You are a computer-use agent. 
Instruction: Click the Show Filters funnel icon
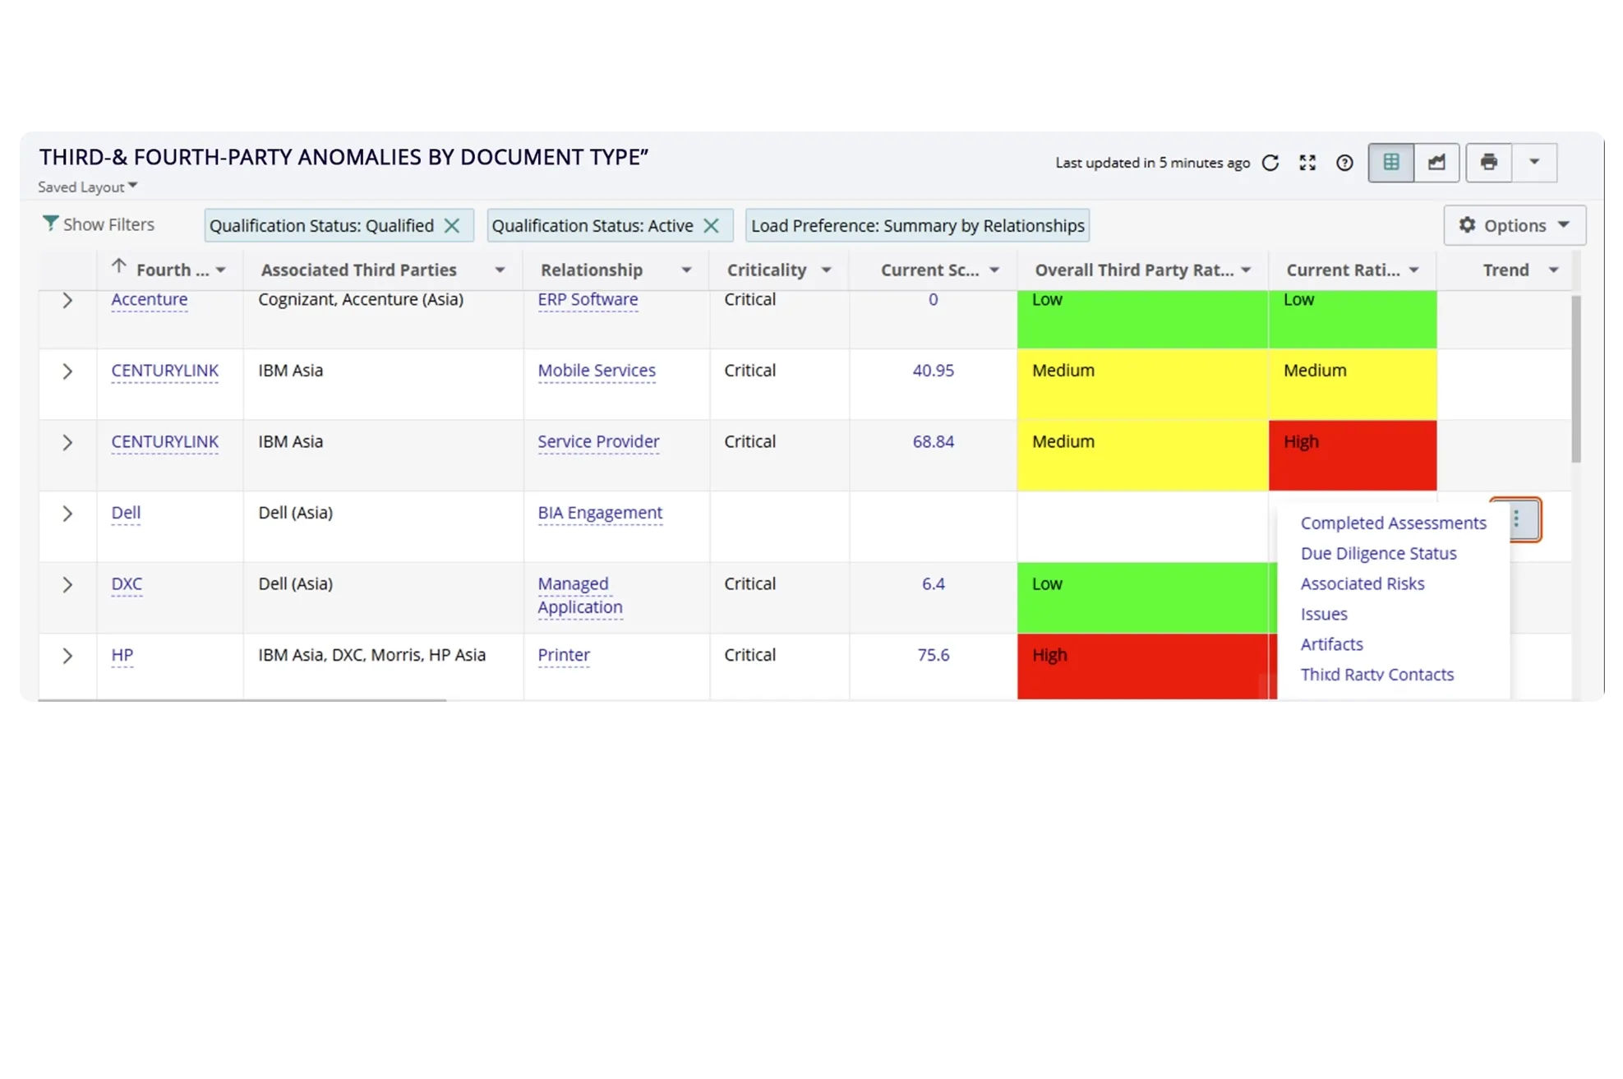[x=50, y=224]
